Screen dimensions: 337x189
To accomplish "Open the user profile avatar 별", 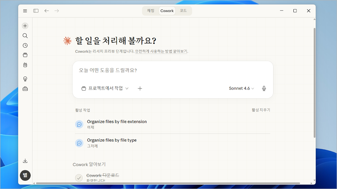I will (25, 175).
